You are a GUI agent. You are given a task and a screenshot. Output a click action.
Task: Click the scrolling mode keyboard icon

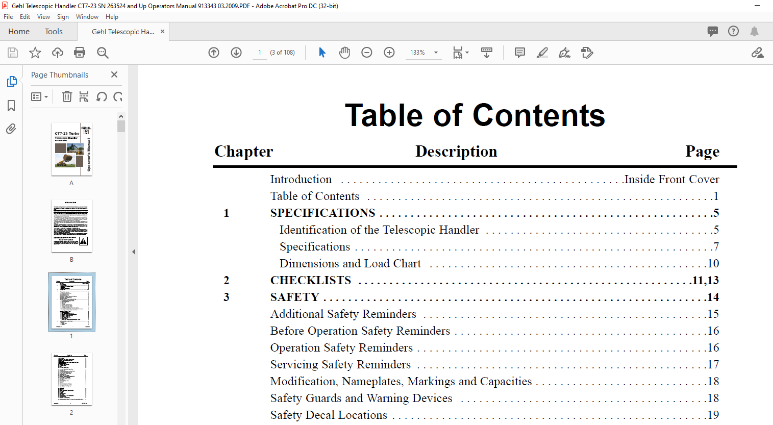pyautogui.click(x=487, y=53)
